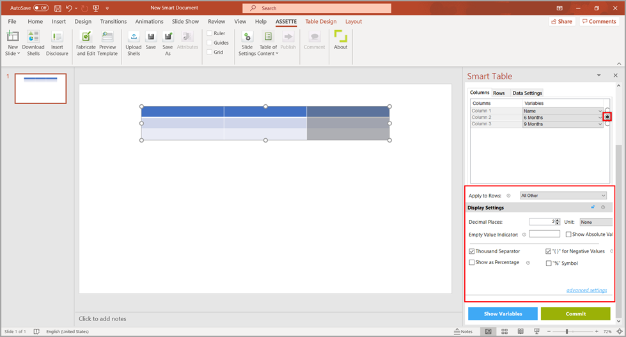Click zoom slider handle

click(567, 331)
